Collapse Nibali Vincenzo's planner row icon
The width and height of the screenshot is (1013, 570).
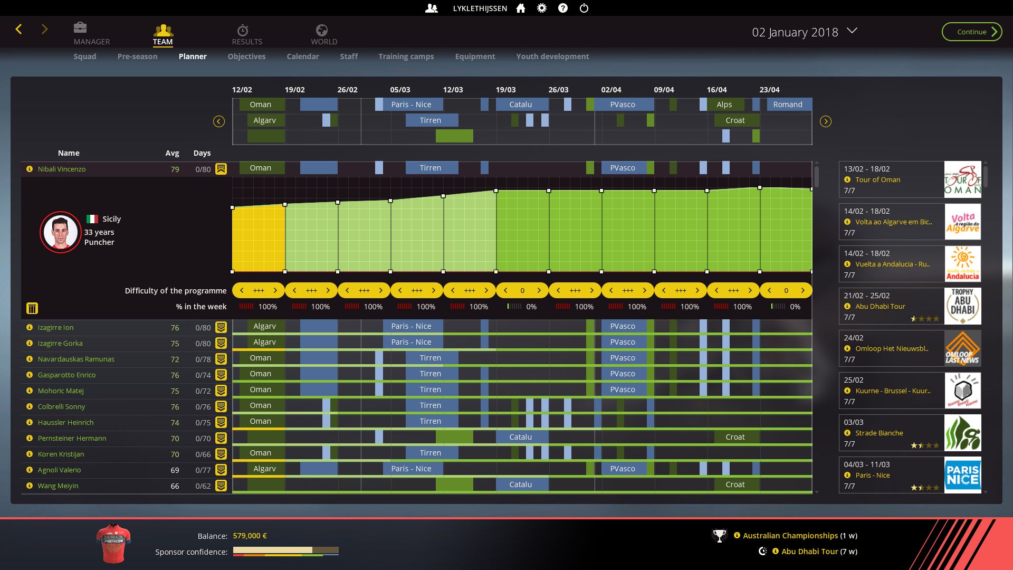coord(221,169)
